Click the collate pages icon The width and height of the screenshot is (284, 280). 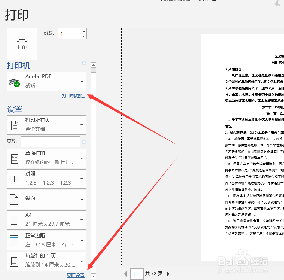point(14,179)
